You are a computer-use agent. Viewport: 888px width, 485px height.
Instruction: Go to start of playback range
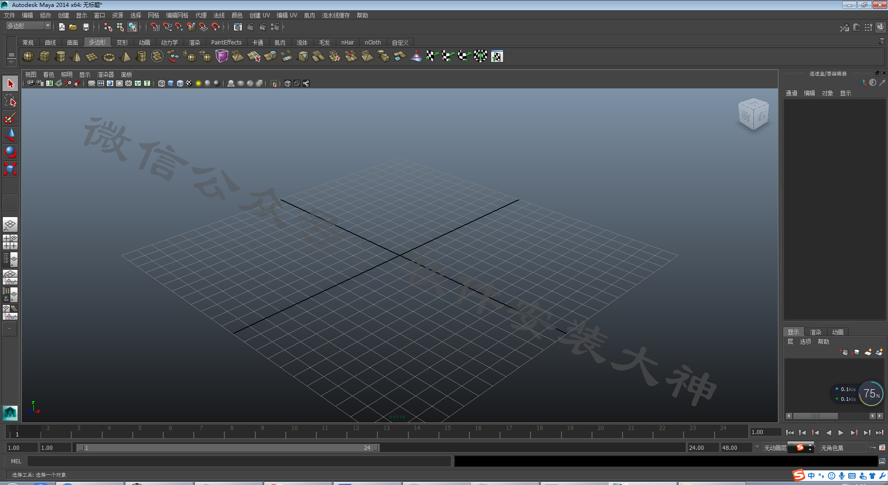(x=790, y=433)
